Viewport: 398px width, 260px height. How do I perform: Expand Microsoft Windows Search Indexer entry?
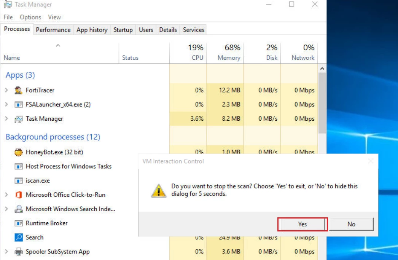point(6,209)
